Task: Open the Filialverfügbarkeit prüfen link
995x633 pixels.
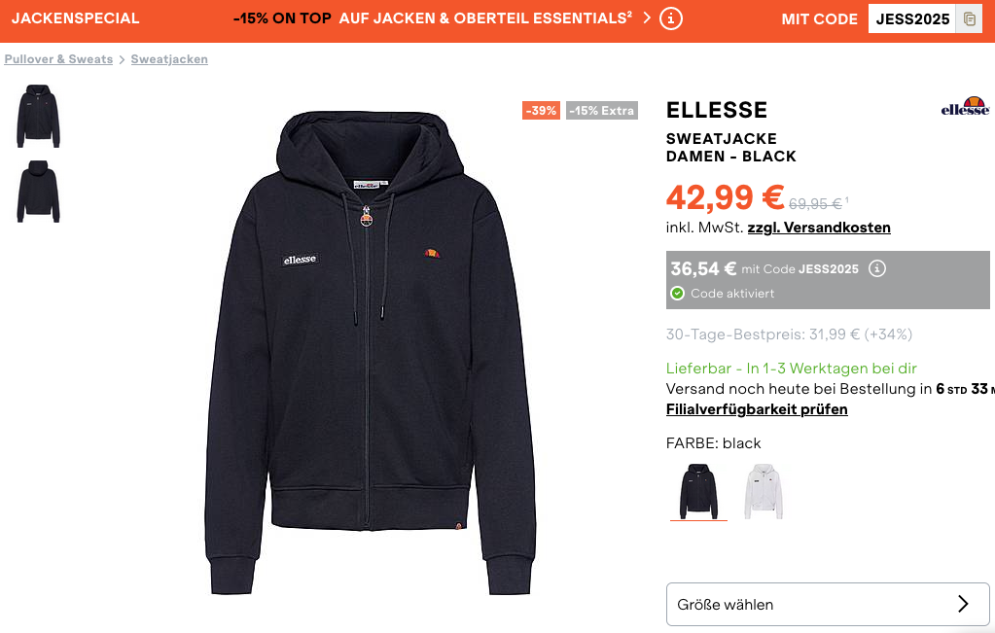Action: pos(757,409)
